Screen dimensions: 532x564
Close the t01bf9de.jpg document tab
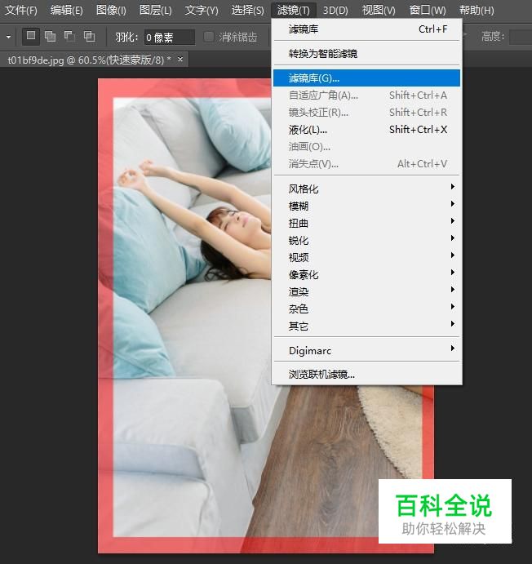click(x=180, y=59)
